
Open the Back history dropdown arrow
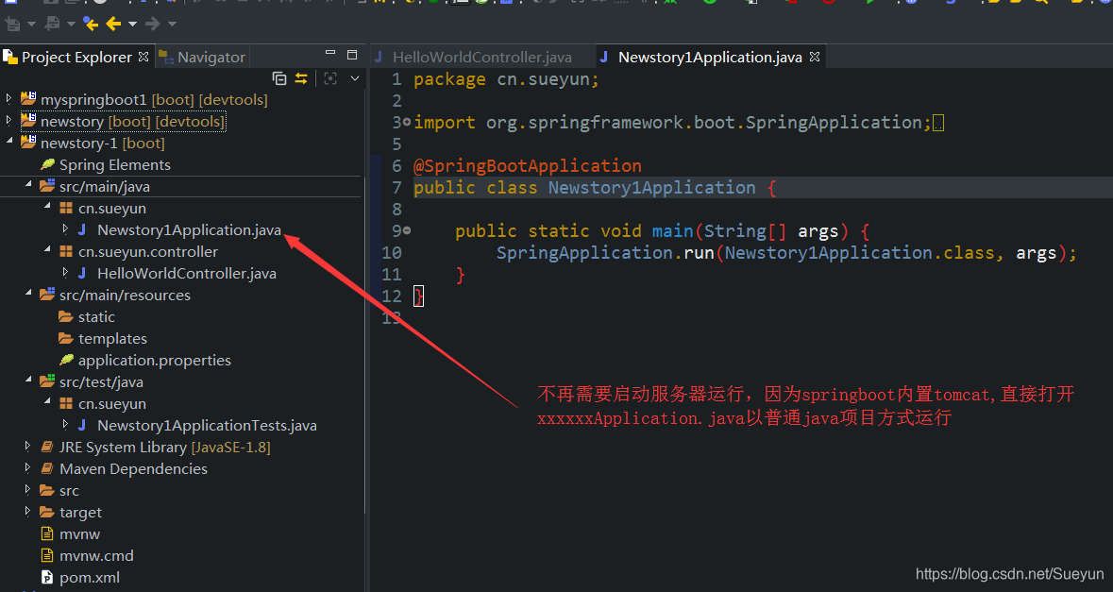[x=132, y=25]
